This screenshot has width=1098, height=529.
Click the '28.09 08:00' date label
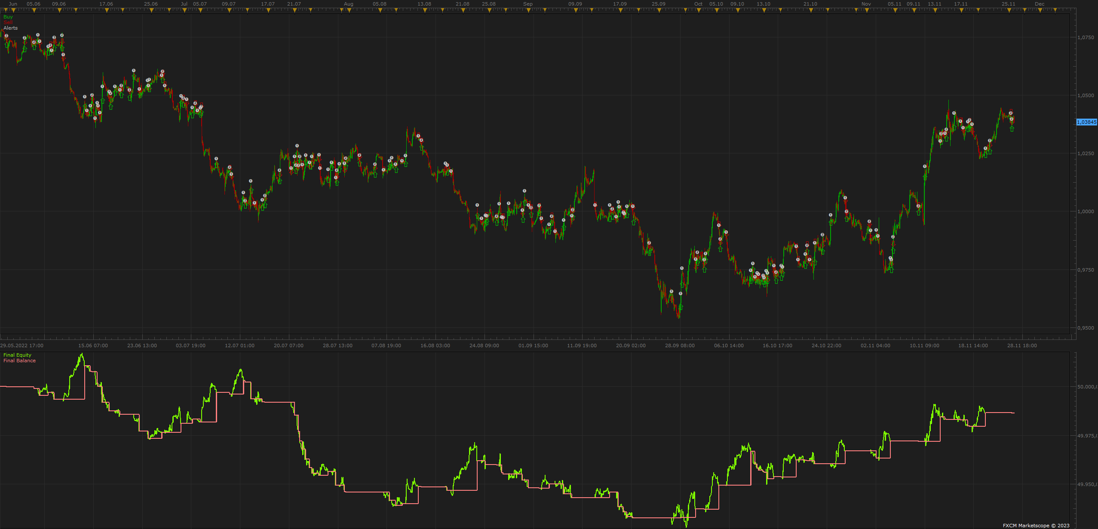[x=680, y=346]
